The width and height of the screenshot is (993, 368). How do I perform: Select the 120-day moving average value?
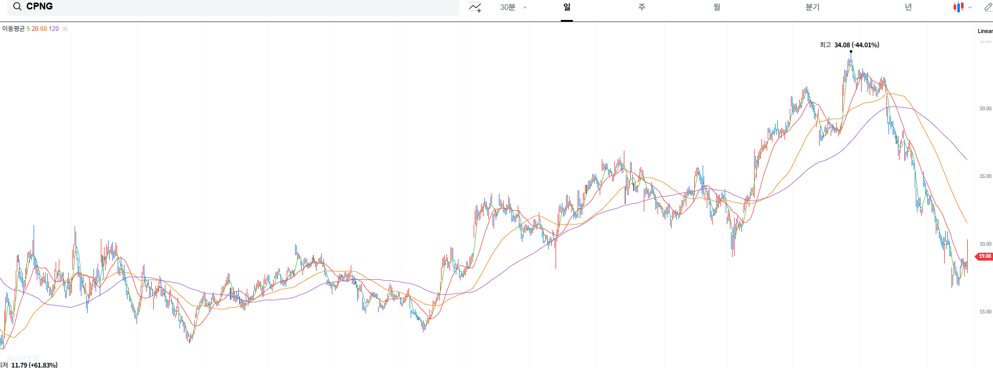point(54,29)
